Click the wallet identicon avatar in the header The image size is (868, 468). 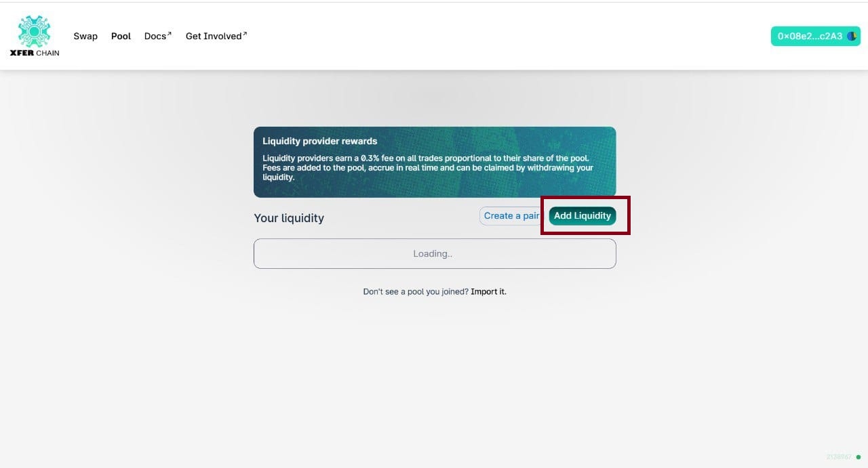pyautogui.click(x=853, y=36)
